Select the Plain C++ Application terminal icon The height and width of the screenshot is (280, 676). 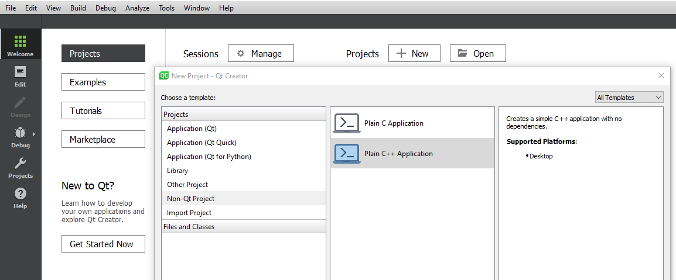(x=347, y=154)
